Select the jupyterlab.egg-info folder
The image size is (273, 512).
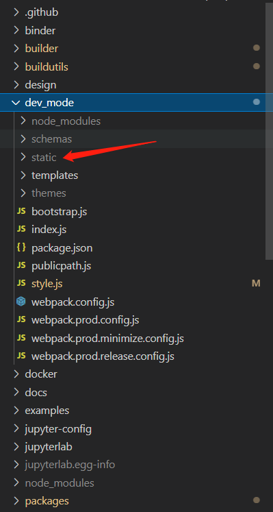(x=70, y=464)
